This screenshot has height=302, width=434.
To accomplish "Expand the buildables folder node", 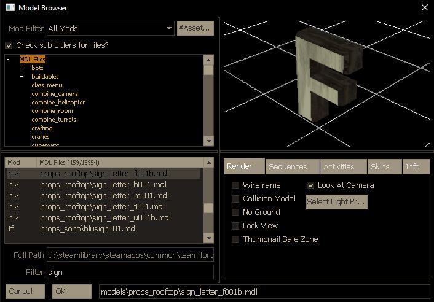I will click(x=22, y=77).
